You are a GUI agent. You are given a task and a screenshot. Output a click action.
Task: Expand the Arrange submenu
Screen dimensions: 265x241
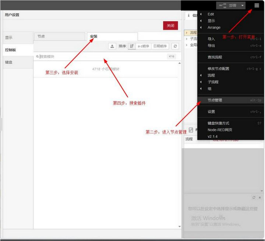coord(214,27)
